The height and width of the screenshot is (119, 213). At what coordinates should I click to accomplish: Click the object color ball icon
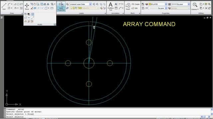[x=146, y=4]
